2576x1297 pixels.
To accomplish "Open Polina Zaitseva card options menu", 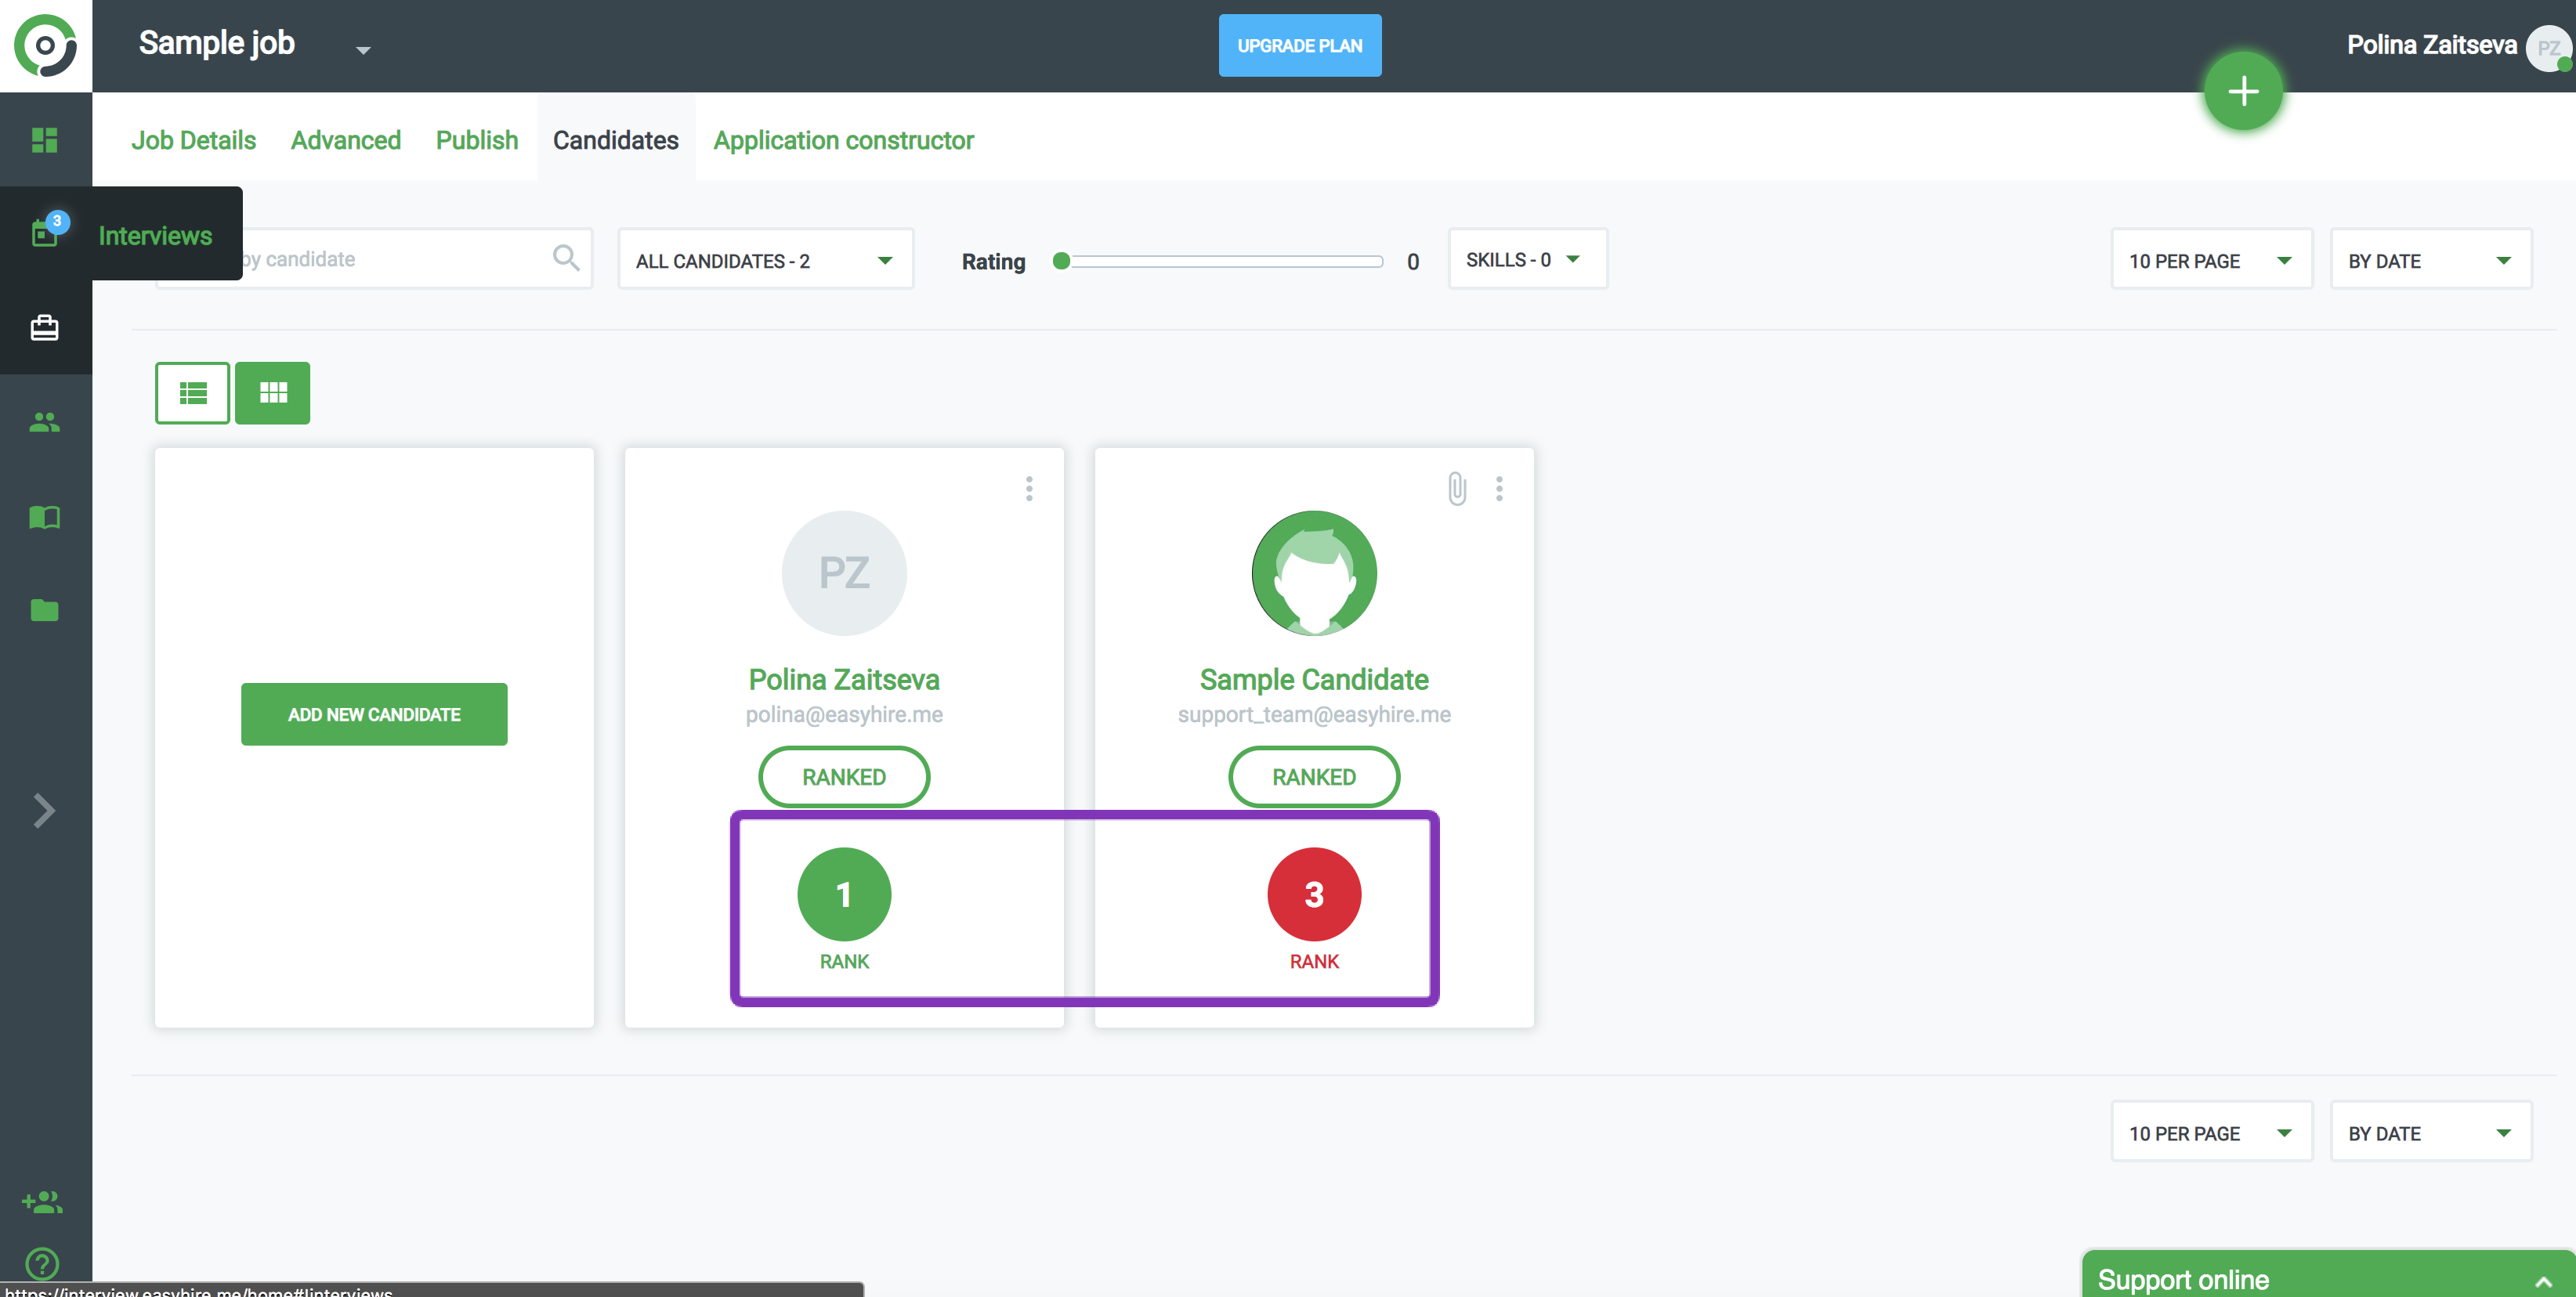I will pos(1029,488).
